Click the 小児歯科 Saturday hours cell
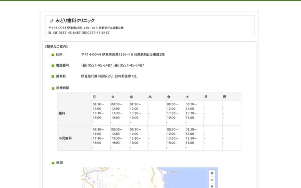The image size is (301, 188). tap(194, 138)
